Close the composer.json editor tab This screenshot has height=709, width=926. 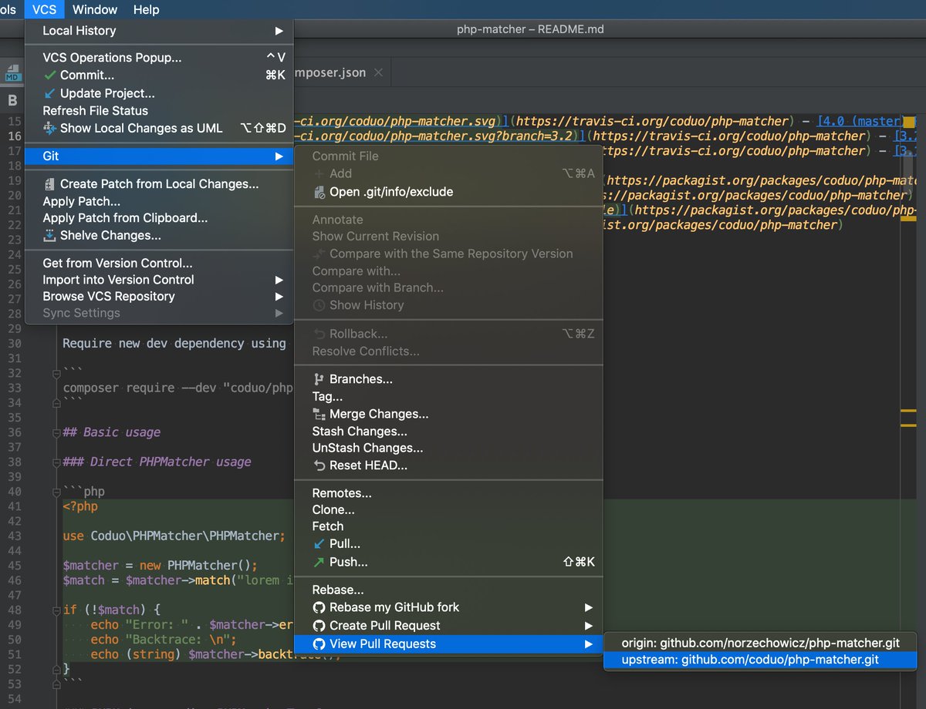pyautogui.click(x=378, y=72)
